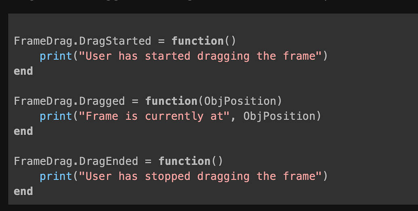The width and height of the screenshot is (418, 211).
Task: Click the first print call
Action: [56, 56]
